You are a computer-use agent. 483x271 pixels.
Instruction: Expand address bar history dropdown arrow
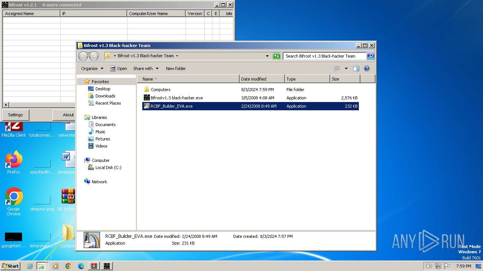tap(268, 56)
